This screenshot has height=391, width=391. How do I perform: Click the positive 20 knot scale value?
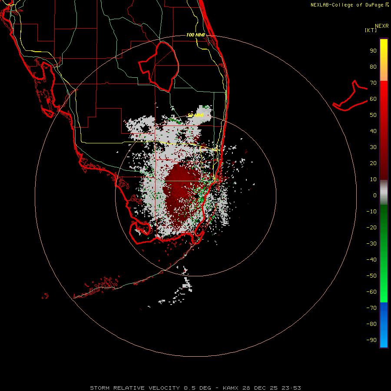coord(373,163)
